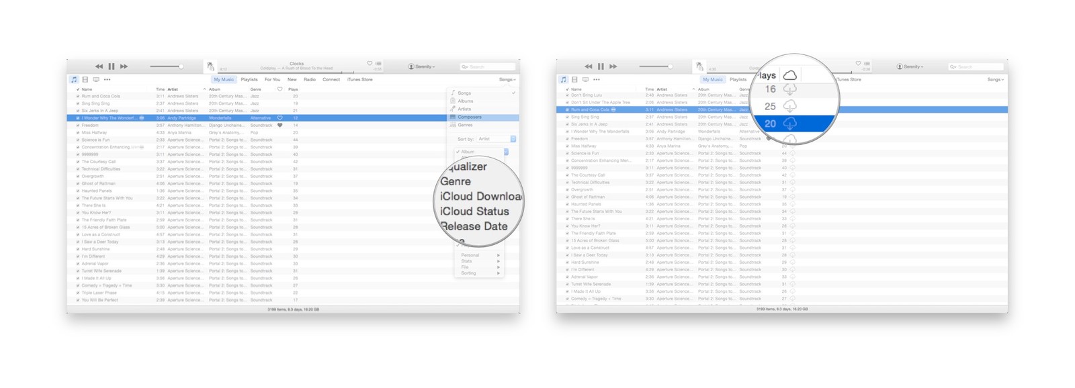Uncheck Don't Sit Under The Apple Tree checkbox
The height and width of the screenshot is (388, 1075).
pyautogui.click(x=567, y=103)
